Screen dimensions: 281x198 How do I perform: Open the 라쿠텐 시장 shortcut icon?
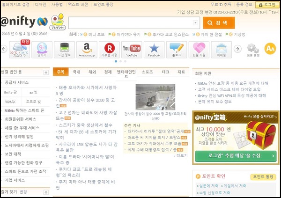click(109, 50)
